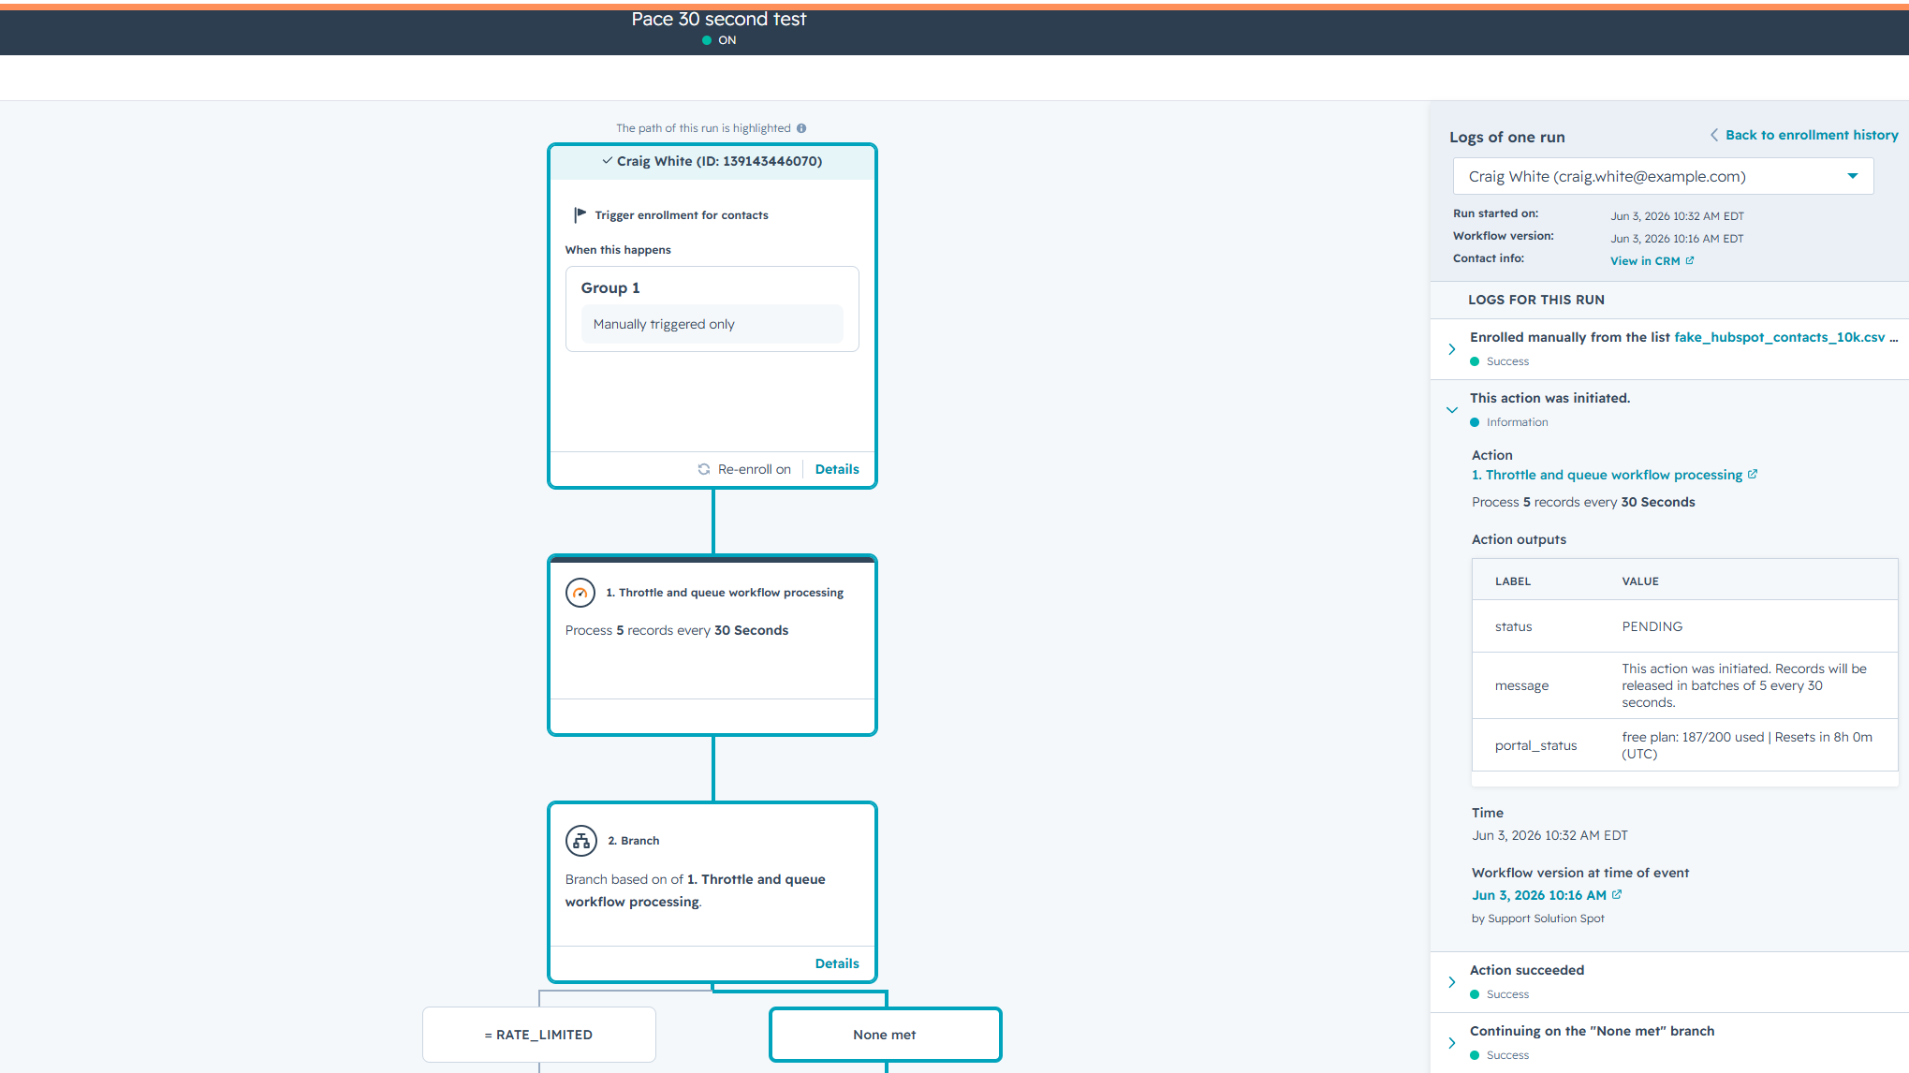This screenshot has width=1909, height=1073.
Task: Collapse the This action was initiated log
Action: (1452, 410)
